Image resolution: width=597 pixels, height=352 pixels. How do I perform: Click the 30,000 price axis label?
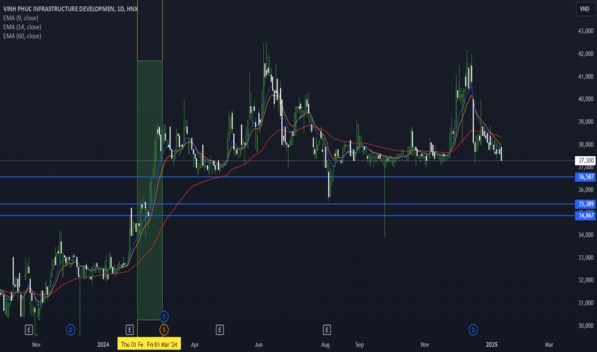[585, 326]
